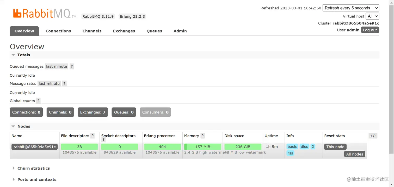Open the Virtual host dropdown
Screen dimensions: 394x187
point(372,16)
